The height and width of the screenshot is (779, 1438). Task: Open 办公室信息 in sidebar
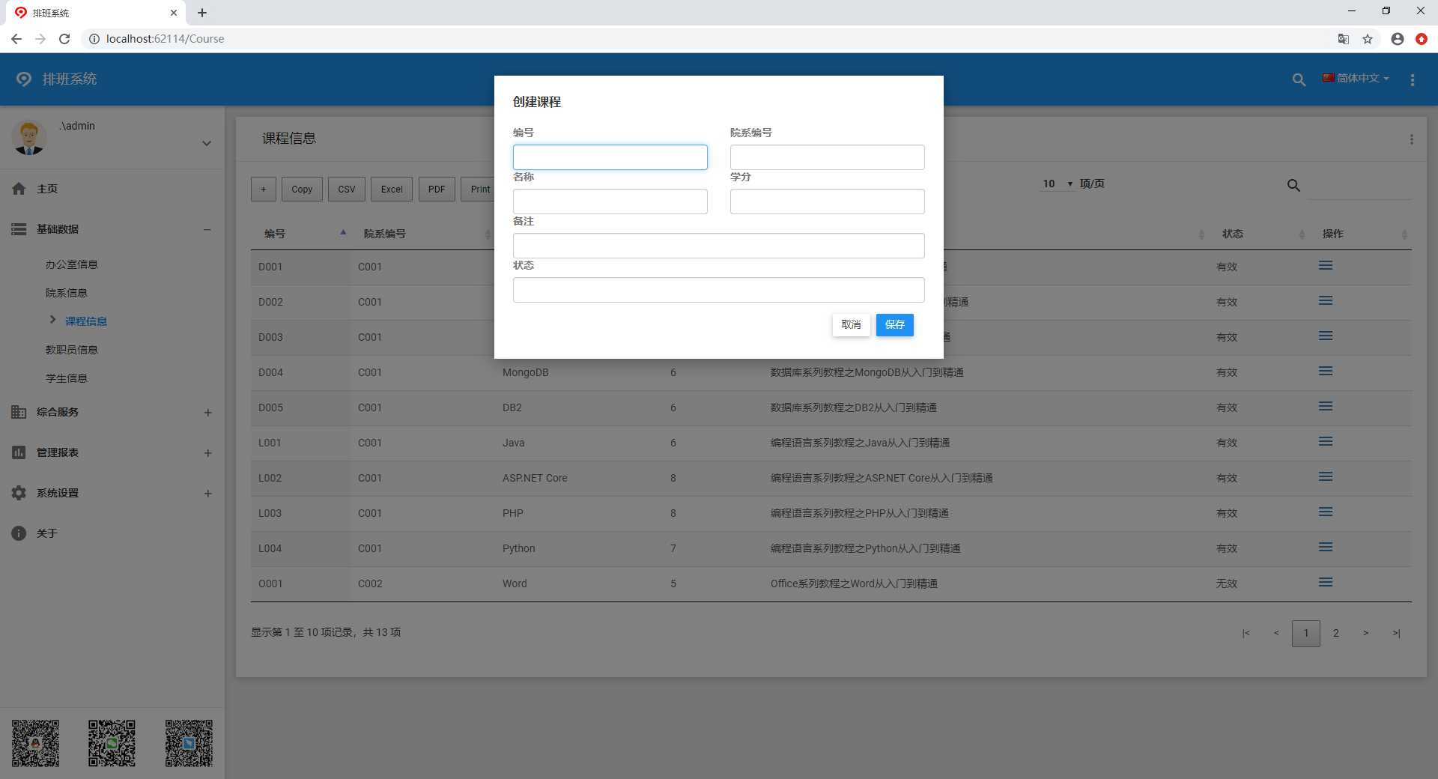click(x=71, y=264)
